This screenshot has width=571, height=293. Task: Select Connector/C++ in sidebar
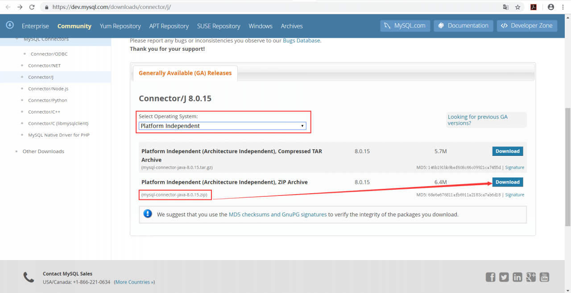tap(44, 112)
